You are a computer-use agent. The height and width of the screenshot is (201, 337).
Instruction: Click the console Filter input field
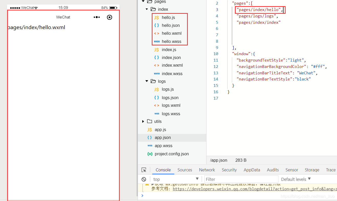241,179
